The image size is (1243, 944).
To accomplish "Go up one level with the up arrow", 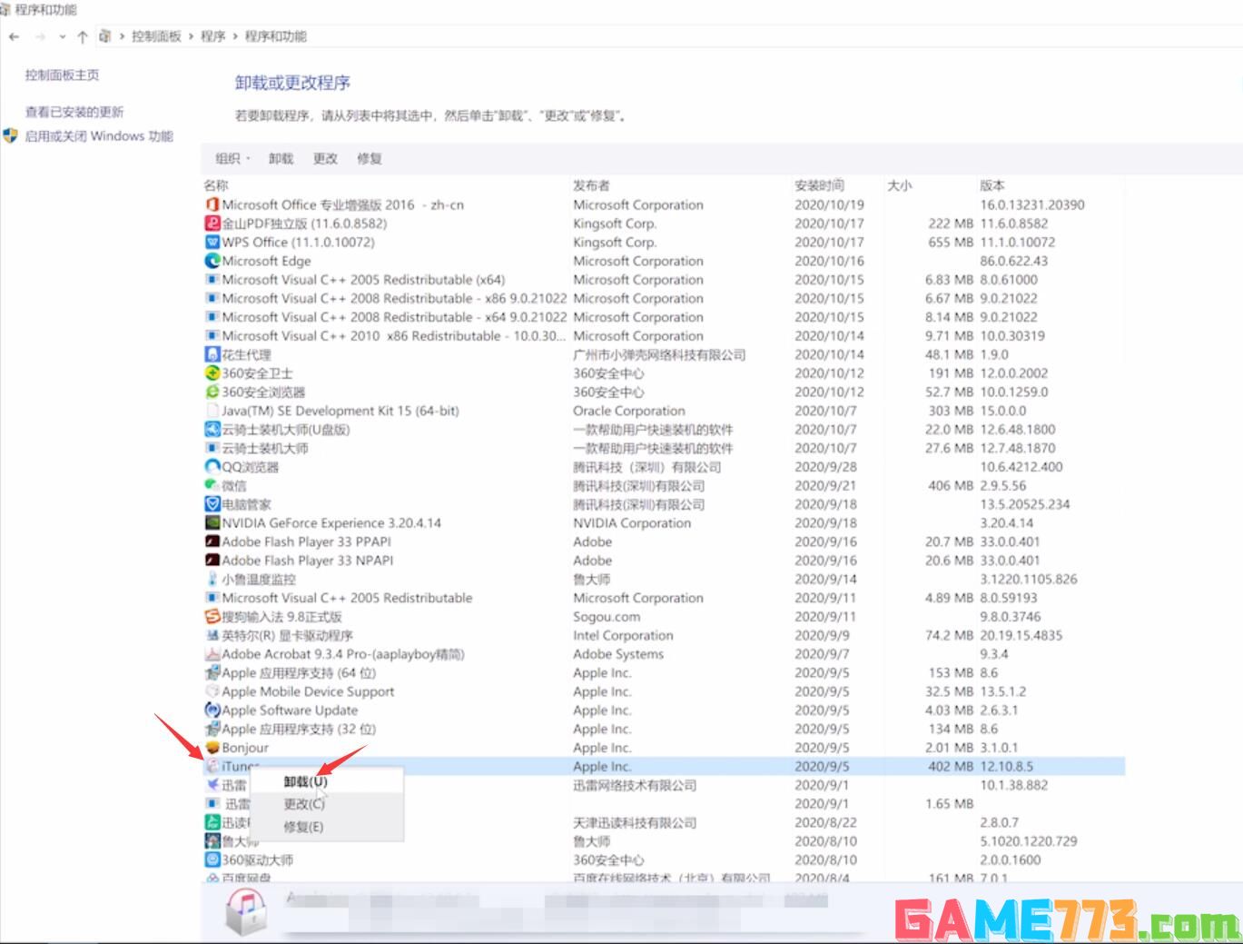I will pos(83,36).
